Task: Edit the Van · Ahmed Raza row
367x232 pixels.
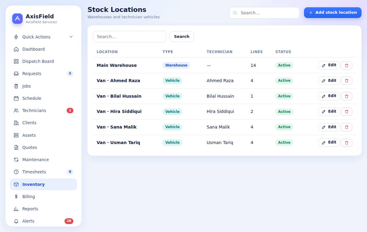Action: pos(329,81)
